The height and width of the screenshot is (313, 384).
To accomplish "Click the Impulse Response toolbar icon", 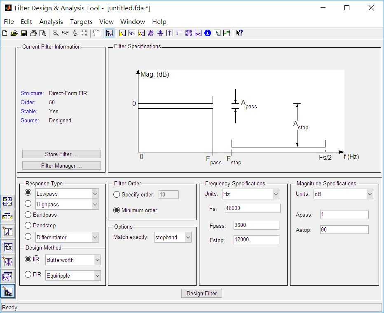I will point(170,33).
